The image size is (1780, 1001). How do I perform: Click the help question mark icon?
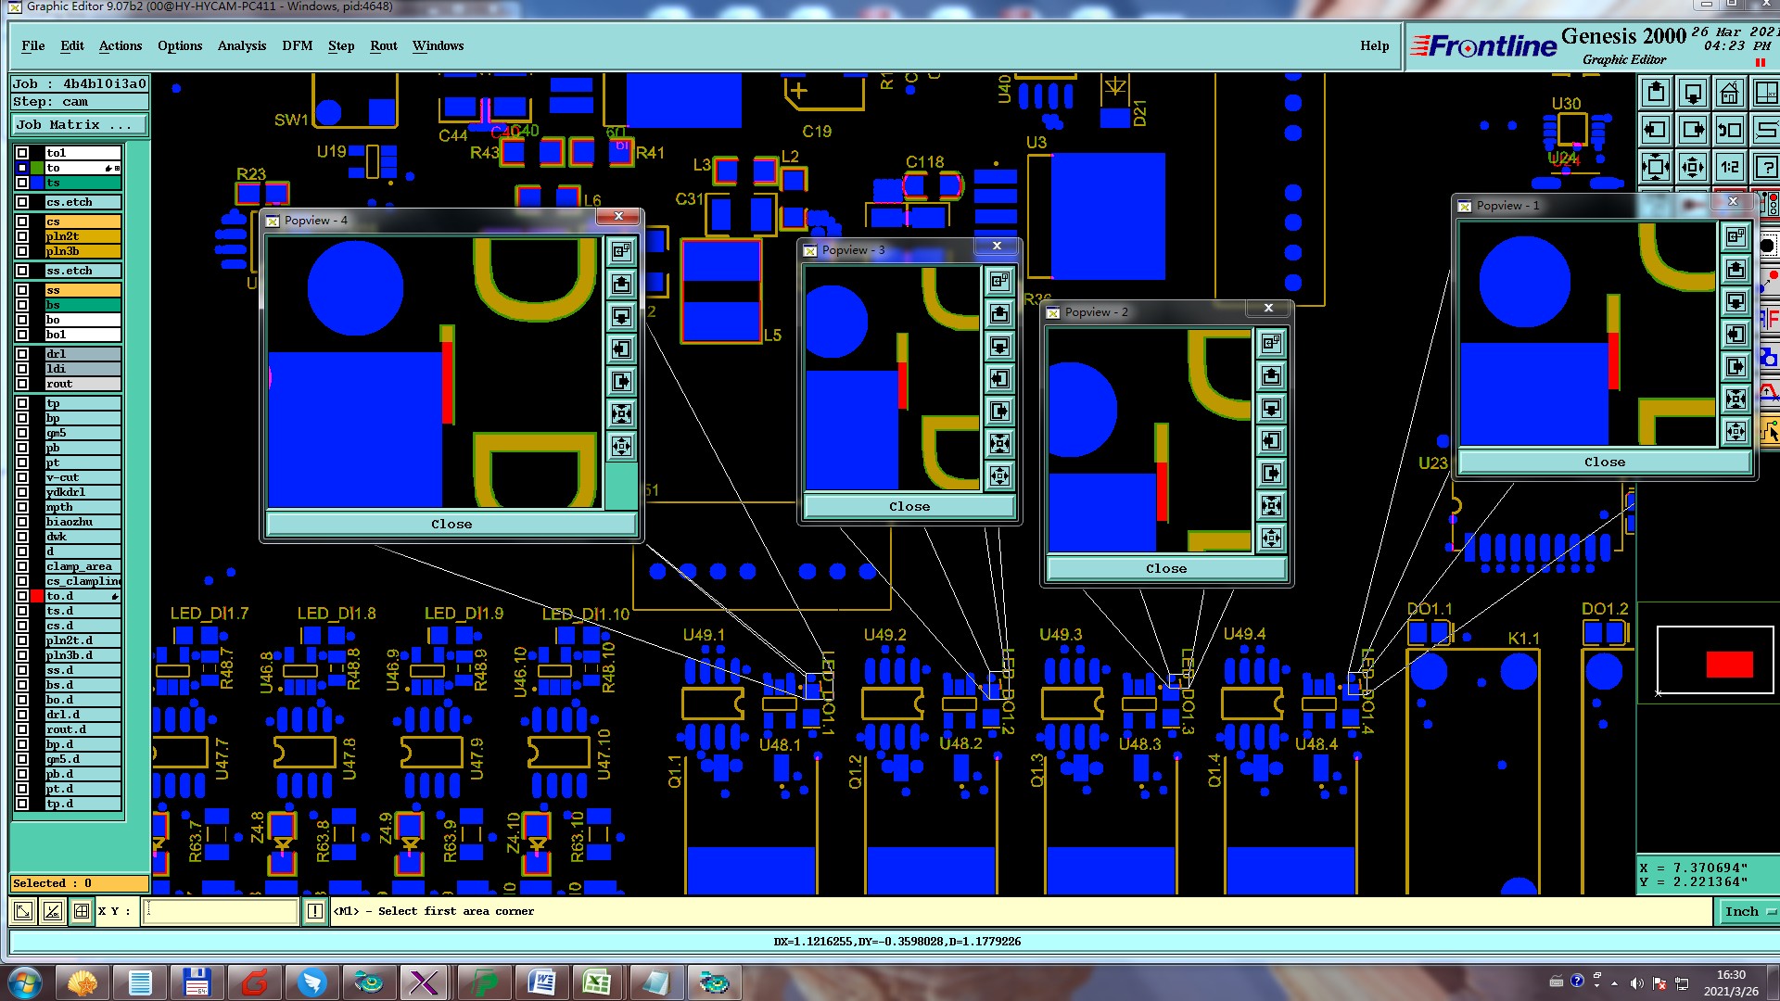point(1766,168)
